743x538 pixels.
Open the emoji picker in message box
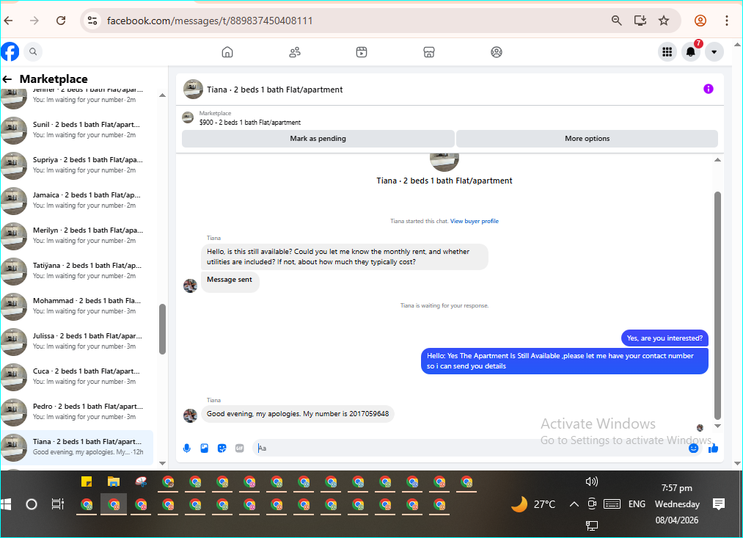[x=693, y=448]
